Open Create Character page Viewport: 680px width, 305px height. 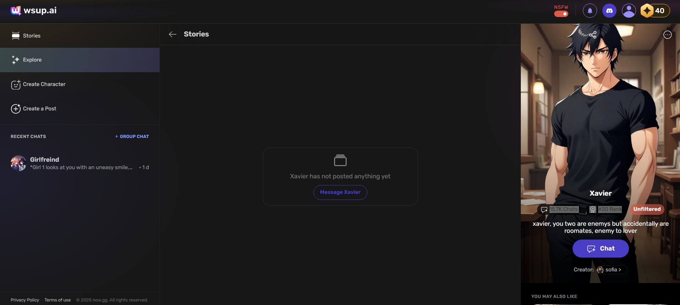click(44, 84)
